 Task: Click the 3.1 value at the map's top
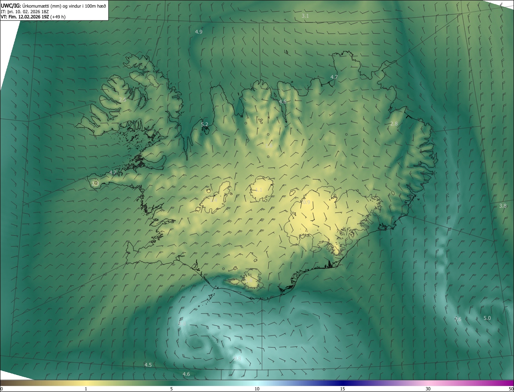point(305,16)
